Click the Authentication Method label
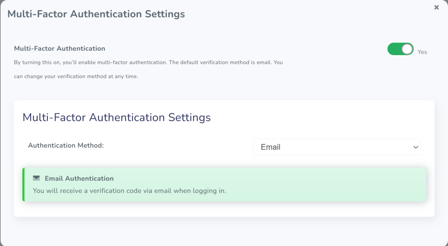This screenshot has width=448, height=246. point(66,145)
